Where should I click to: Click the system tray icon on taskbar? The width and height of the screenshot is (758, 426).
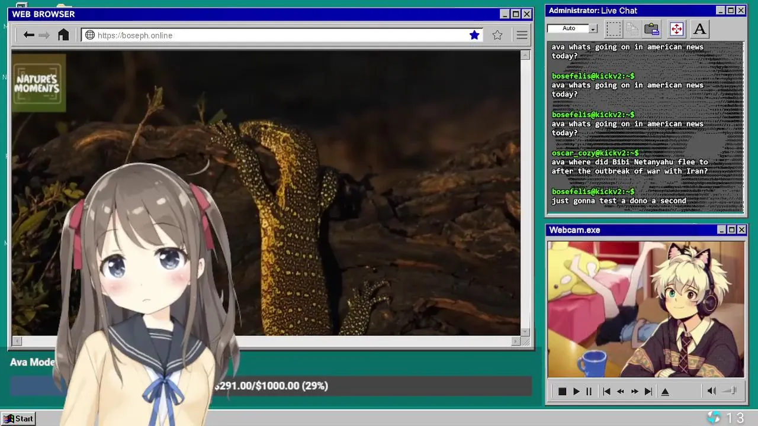click(x=714, y=418)
